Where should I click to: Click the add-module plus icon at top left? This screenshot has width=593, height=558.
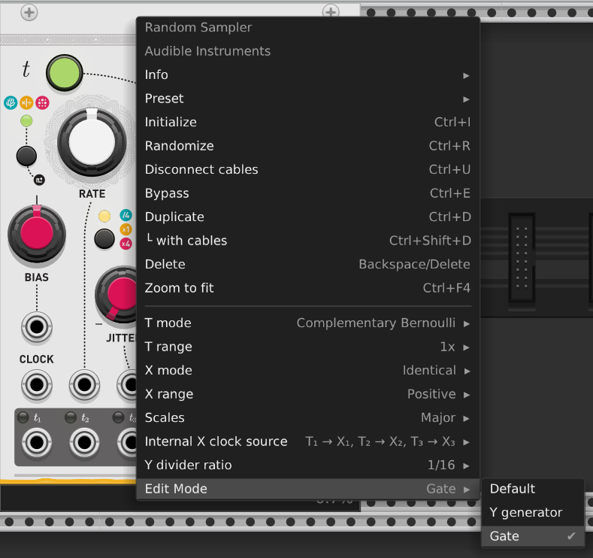29,12
